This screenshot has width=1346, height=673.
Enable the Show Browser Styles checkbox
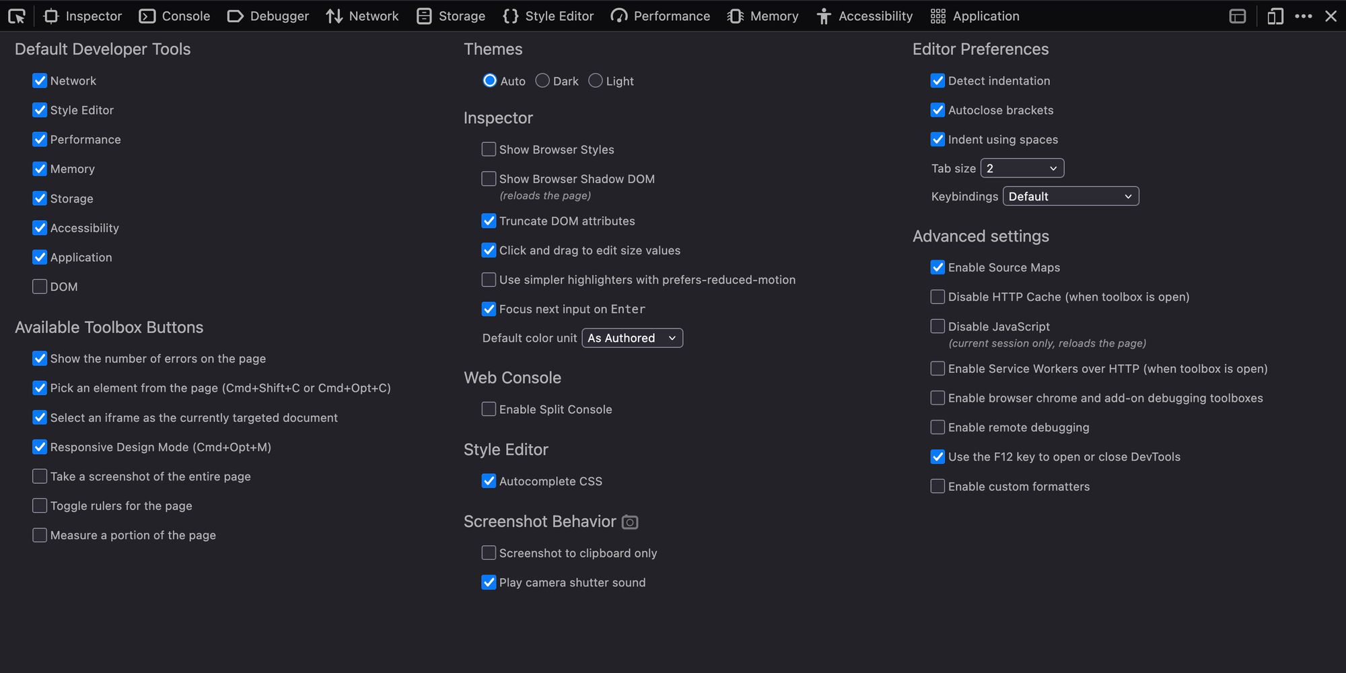(x=489, y=149)
